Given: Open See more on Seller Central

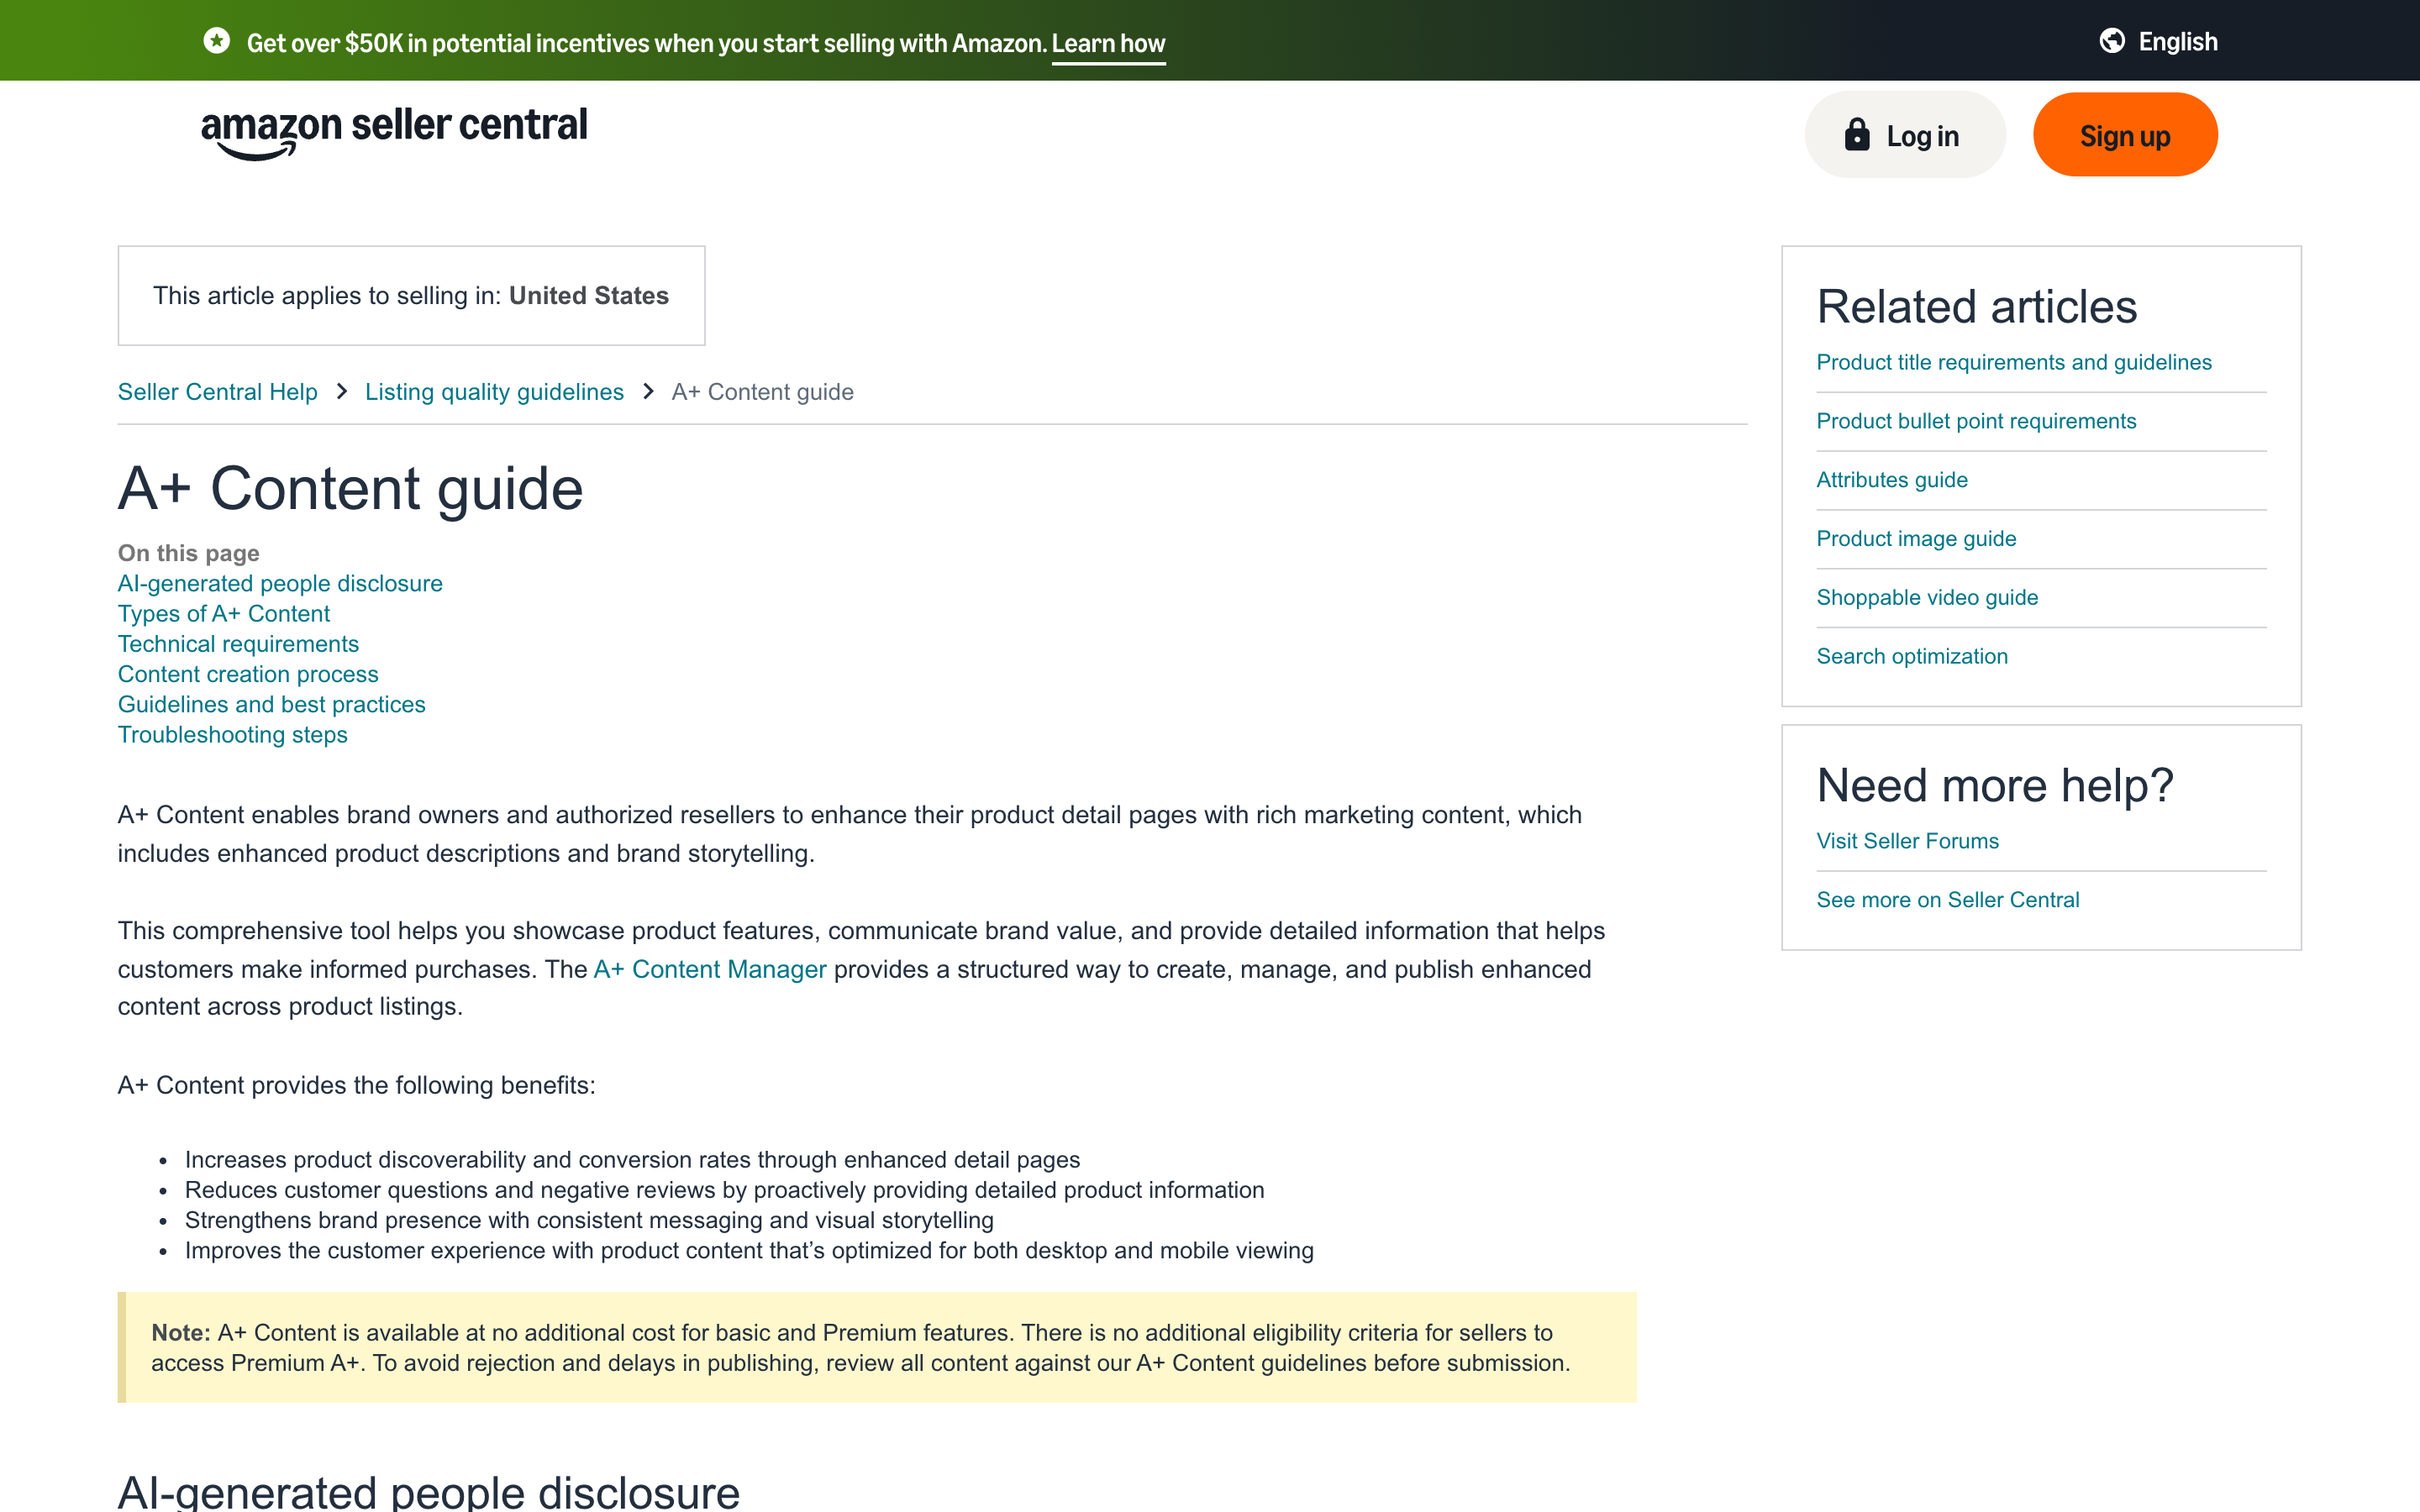Looking at the screenshot, I should 1948,900.
